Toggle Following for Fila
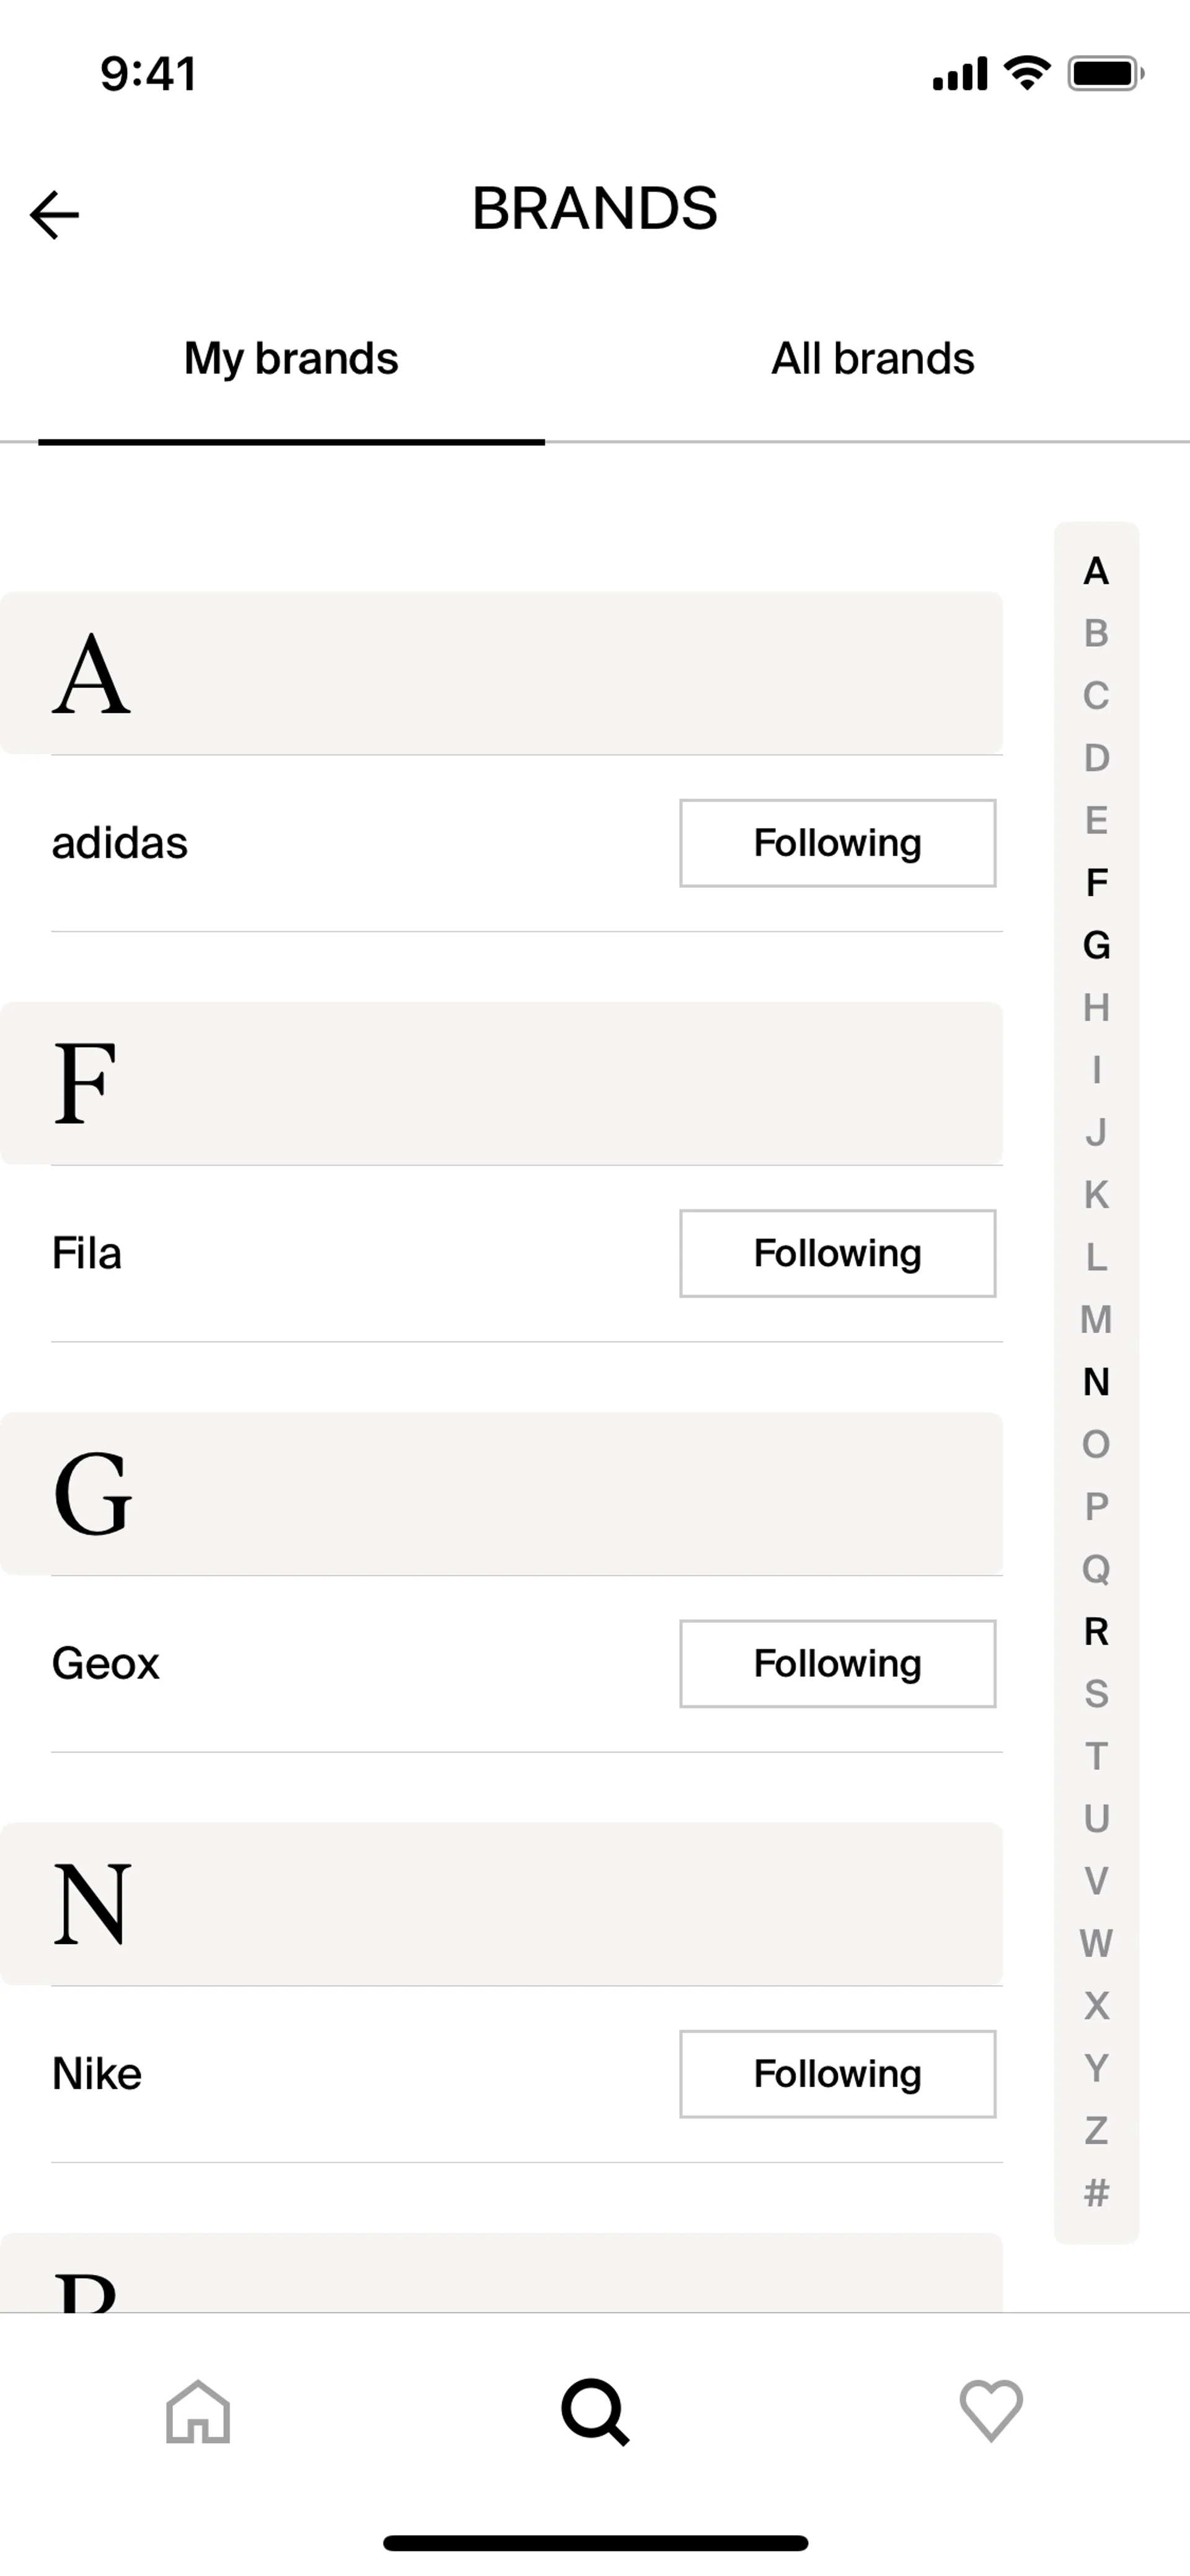Viewport: 1190px width, 2576px height. click(837, 1253)
